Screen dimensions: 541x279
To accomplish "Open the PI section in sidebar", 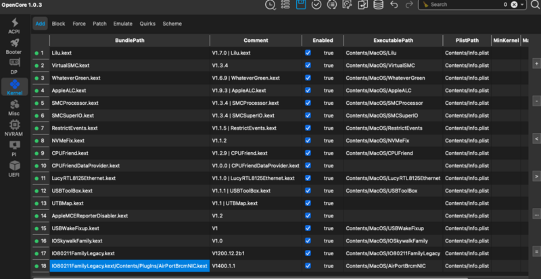I will [14, 149].
